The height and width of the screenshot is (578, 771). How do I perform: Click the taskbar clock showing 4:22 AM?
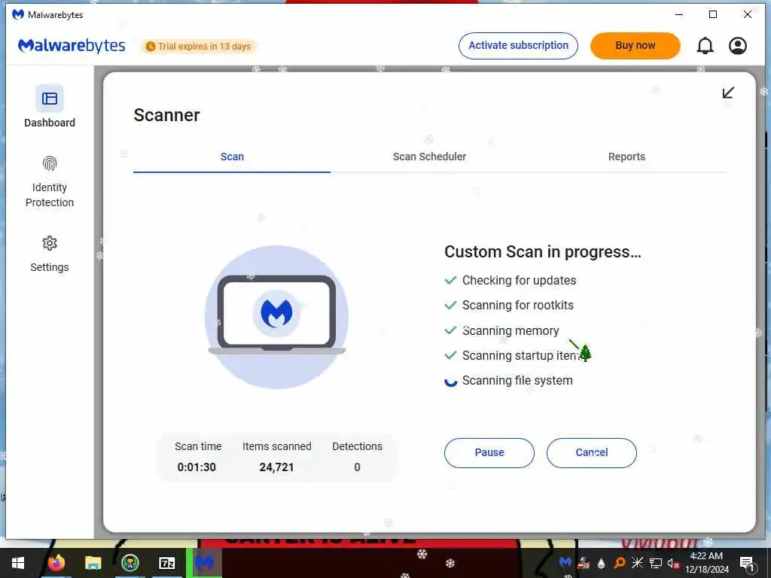pos(706,563)
